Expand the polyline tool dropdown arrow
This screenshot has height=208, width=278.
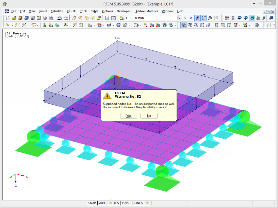pos(37,25)
